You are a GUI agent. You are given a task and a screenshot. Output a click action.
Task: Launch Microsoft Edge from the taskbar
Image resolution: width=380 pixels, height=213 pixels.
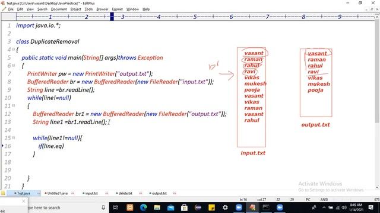coord(144,208)
